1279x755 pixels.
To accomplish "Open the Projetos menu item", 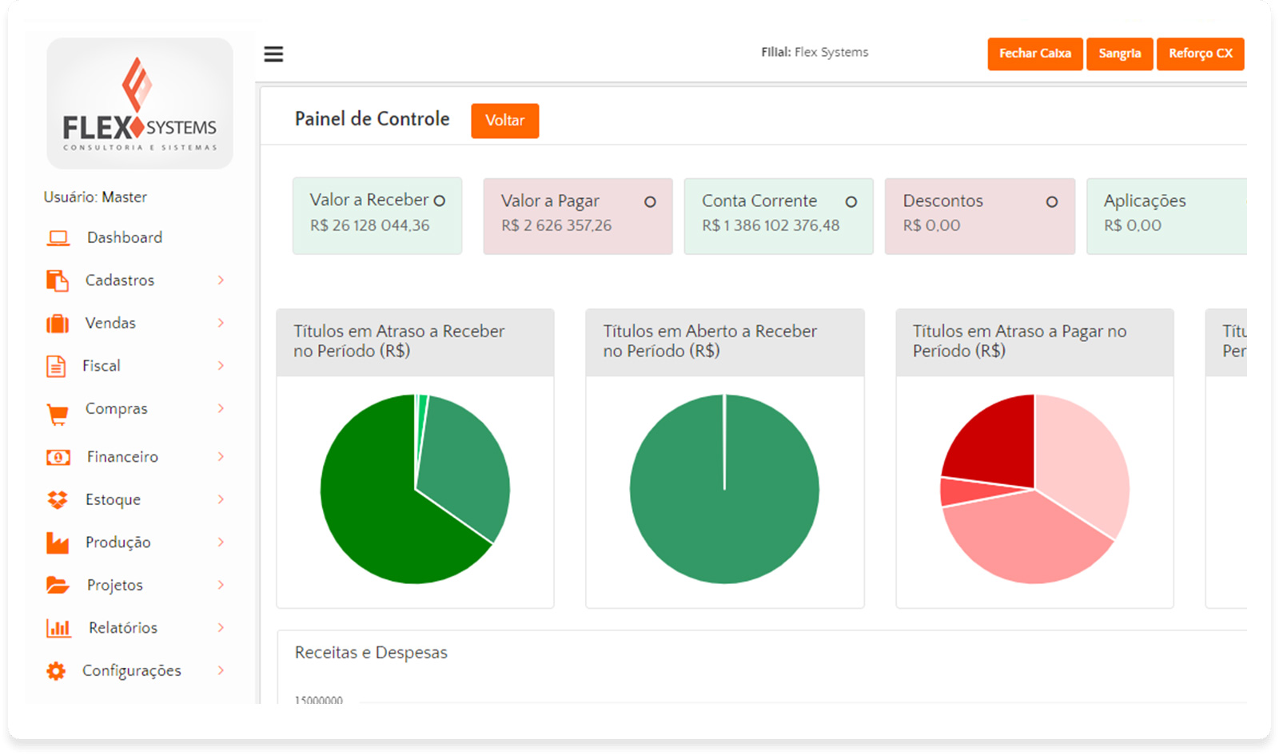I will pos(115,586).
